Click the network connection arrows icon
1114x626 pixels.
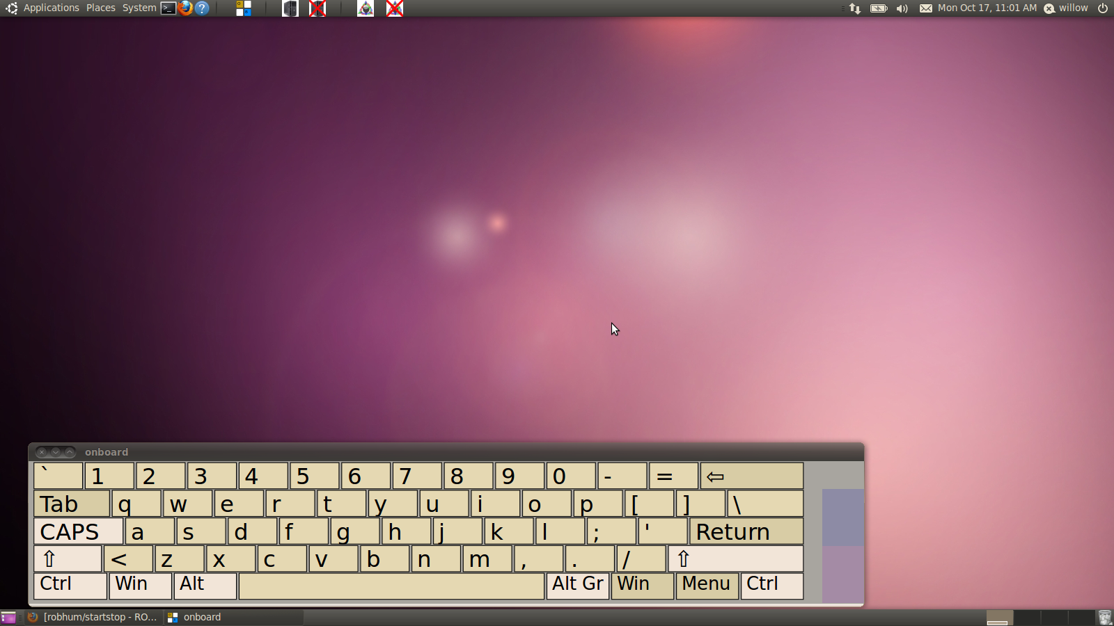(855, 8)
